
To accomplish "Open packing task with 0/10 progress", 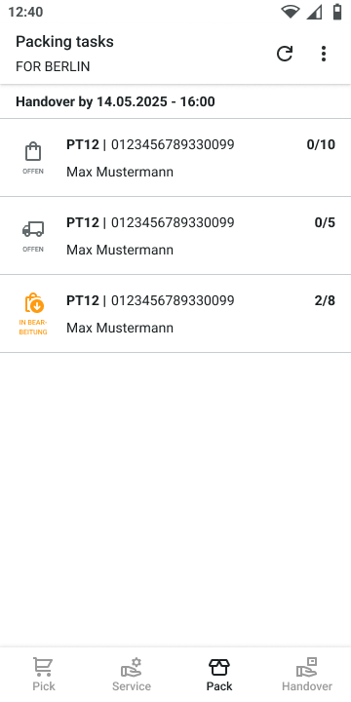I will [x=175, y=158].
